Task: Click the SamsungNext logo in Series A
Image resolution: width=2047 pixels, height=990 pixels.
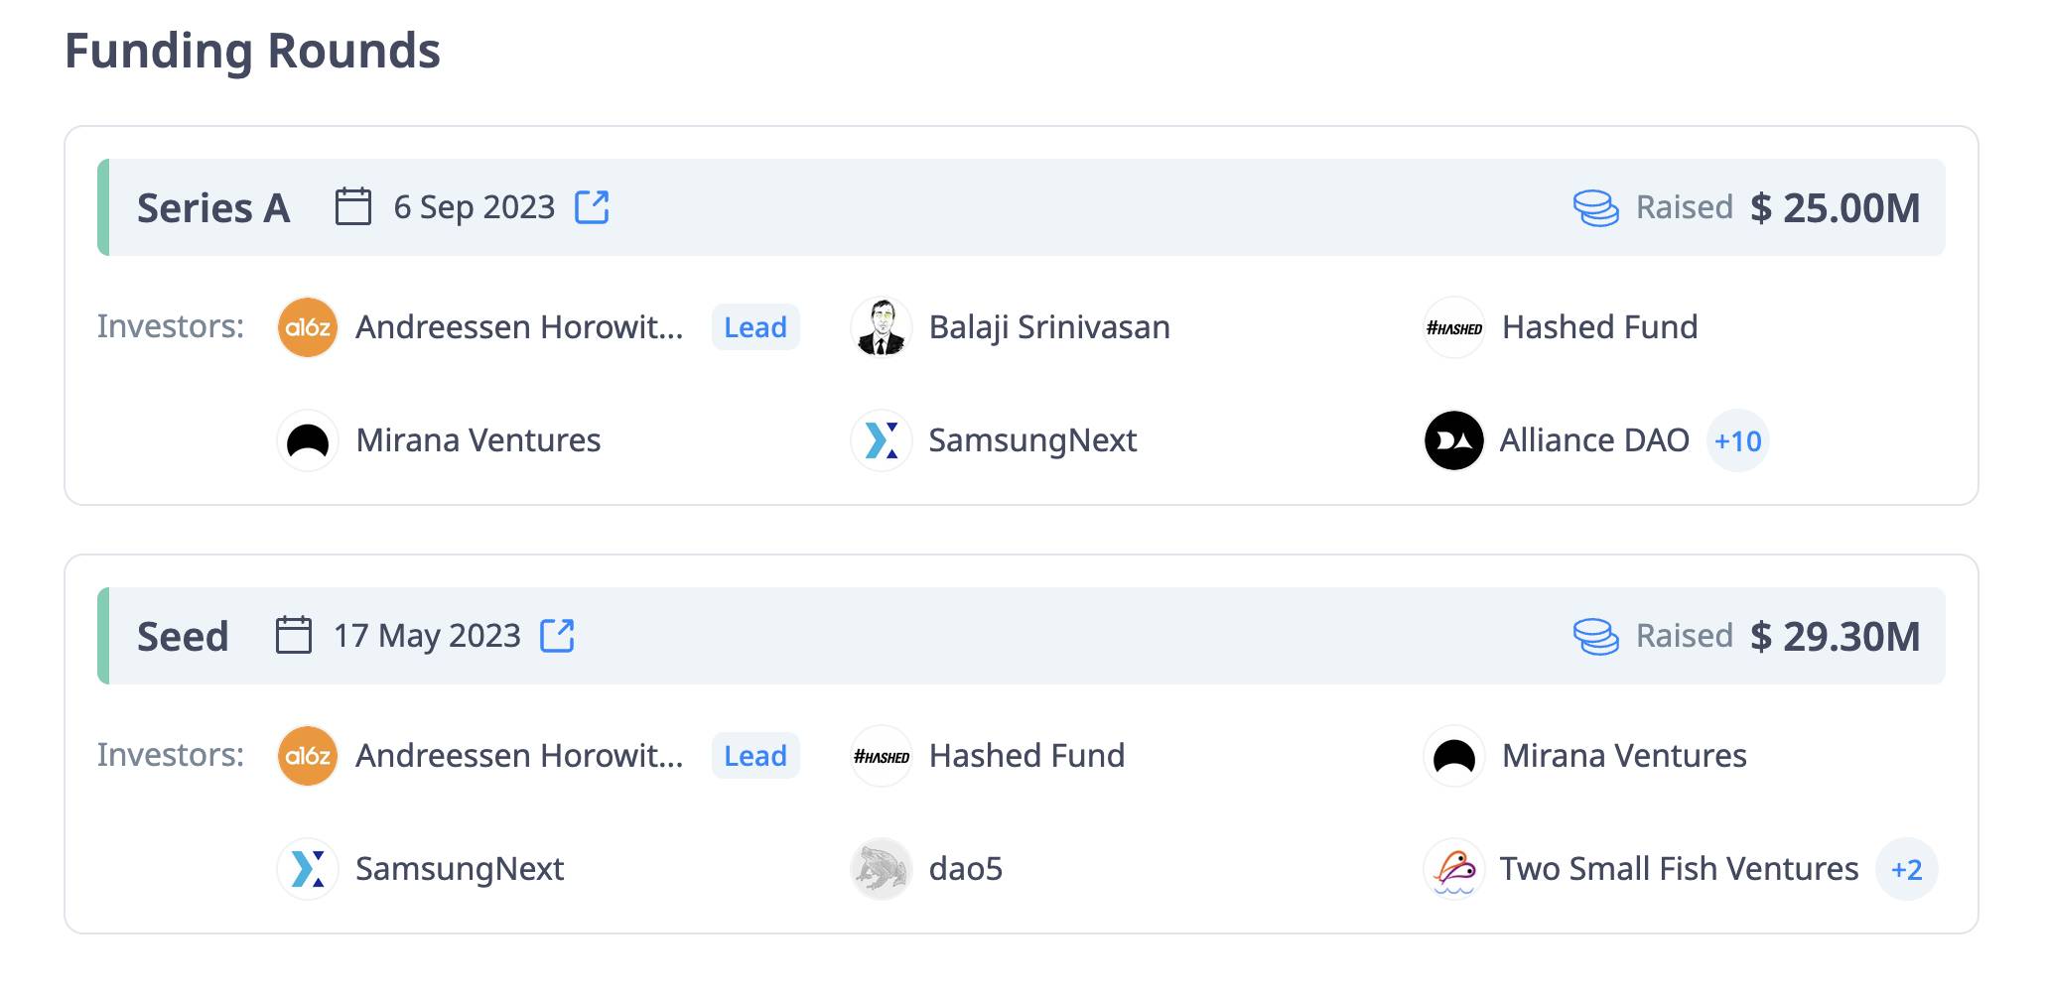Action: [x=881, y=440]
